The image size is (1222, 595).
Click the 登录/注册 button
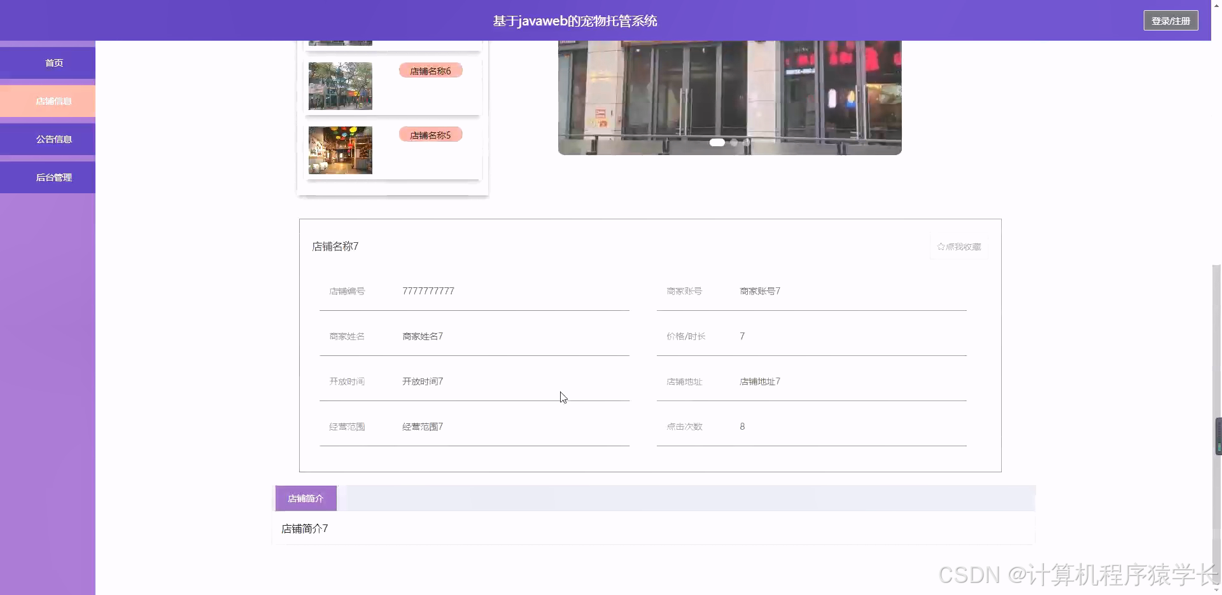[x=1170, y=20]
